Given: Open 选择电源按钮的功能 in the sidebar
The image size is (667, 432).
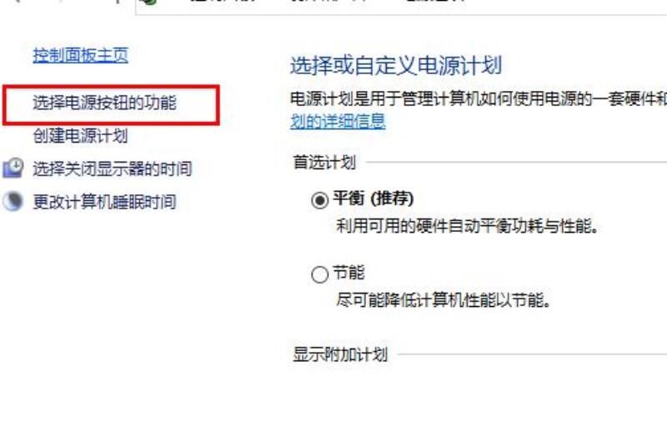Looking at the screenshot, I should pyautogui.click(x=105, y=103).
